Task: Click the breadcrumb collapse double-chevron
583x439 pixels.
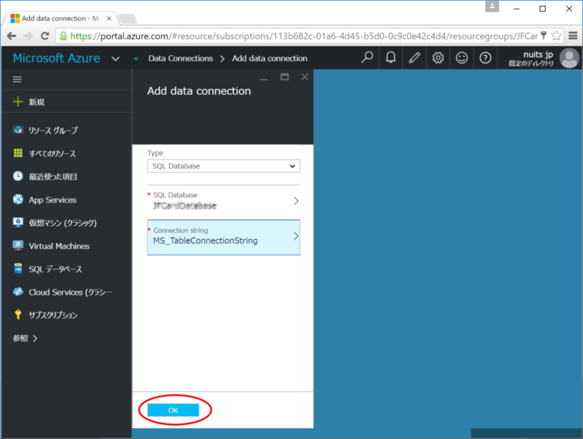Action: 136,58
